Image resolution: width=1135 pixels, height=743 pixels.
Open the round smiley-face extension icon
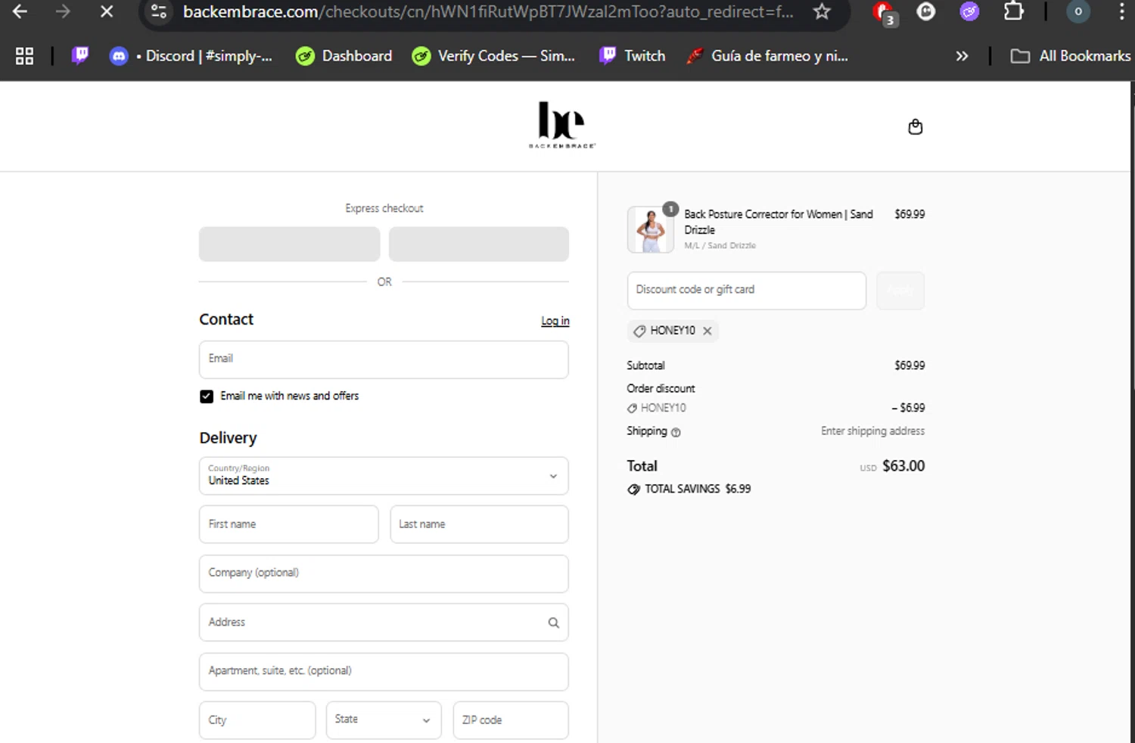(x=926, y=11)
